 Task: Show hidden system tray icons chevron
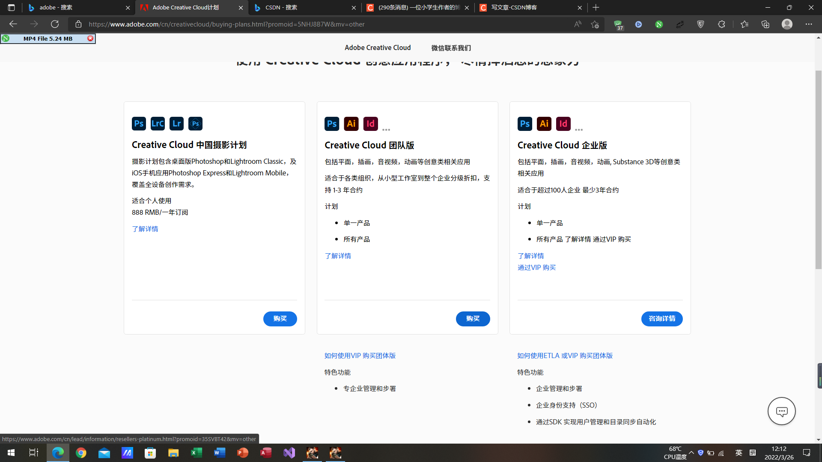pos(691,453)
